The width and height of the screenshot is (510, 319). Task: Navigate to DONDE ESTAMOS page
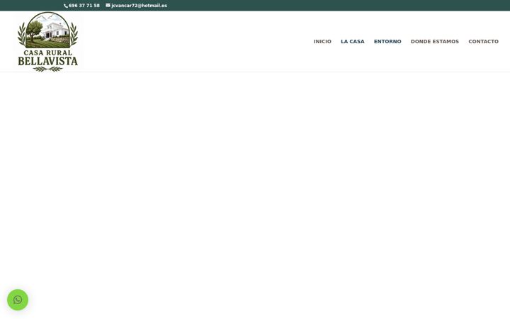[434, 41]
